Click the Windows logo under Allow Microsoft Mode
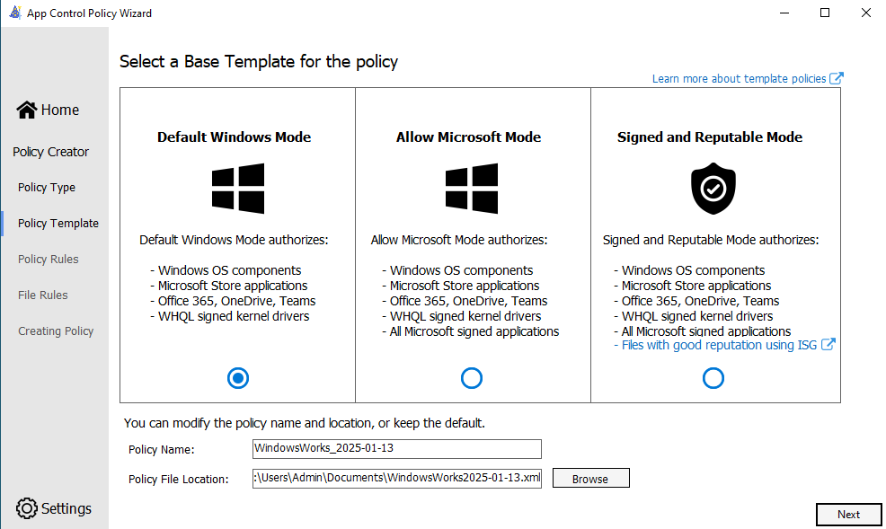Viewport: 886px width, 529px height. (472, 188)
